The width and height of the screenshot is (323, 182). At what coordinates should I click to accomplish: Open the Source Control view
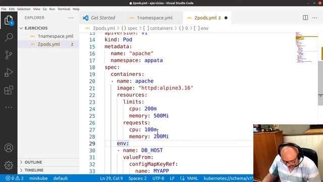pyautogui.click(x=9, y=55)
